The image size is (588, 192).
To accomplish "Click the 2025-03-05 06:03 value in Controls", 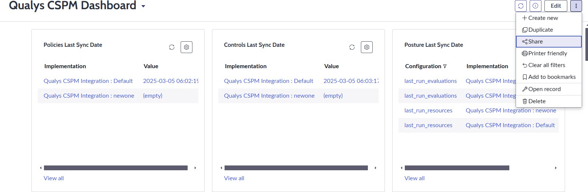I will click(x=351, y=81).
